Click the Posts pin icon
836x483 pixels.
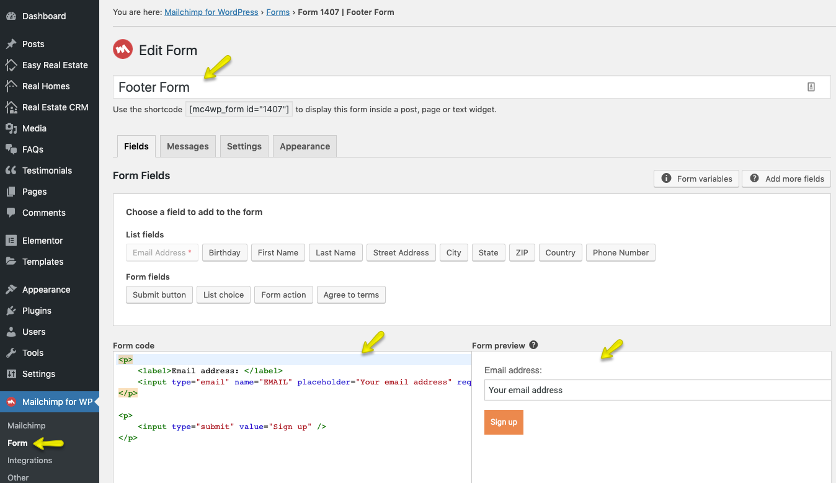11,44
